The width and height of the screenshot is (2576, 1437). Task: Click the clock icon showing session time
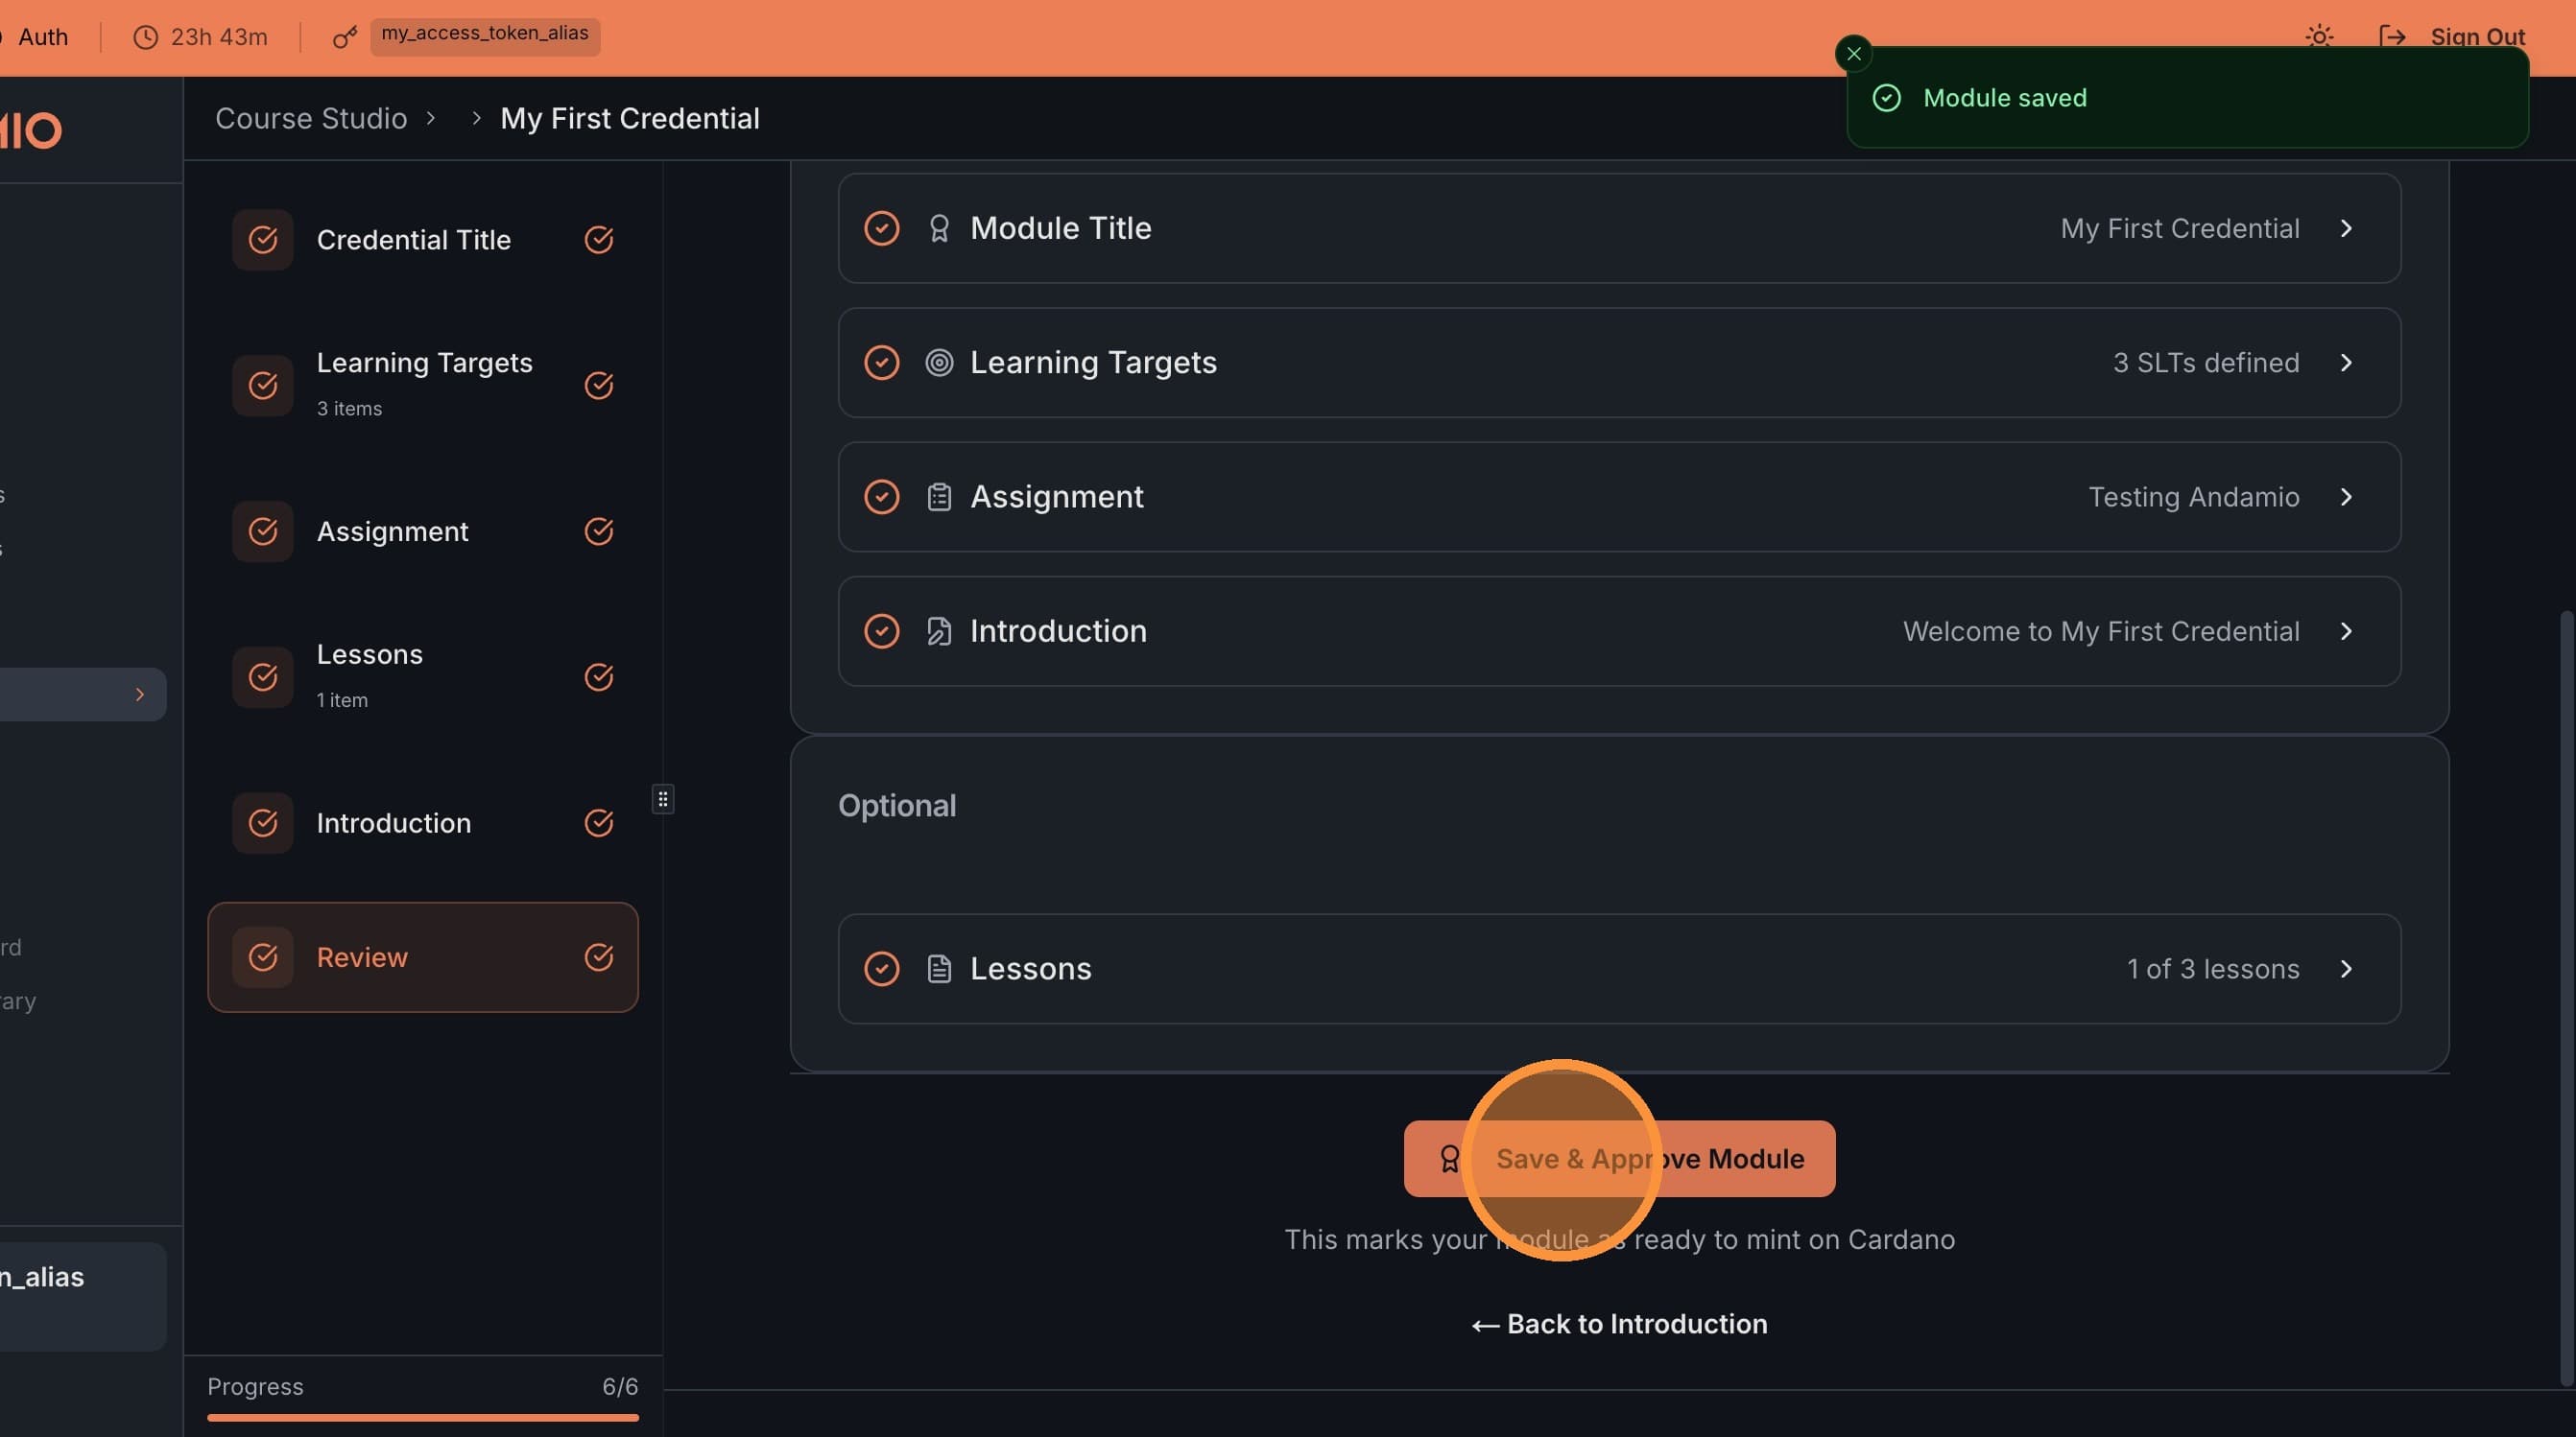145,37
